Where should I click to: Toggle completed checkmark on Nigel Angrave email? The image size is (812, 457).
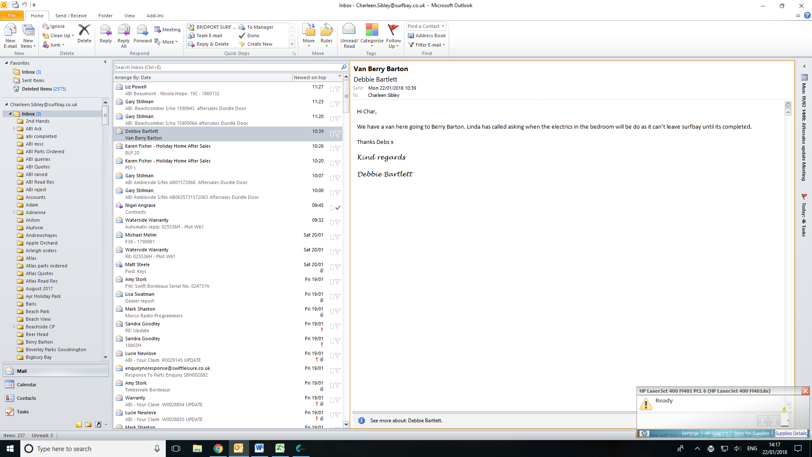pos(338,208)
